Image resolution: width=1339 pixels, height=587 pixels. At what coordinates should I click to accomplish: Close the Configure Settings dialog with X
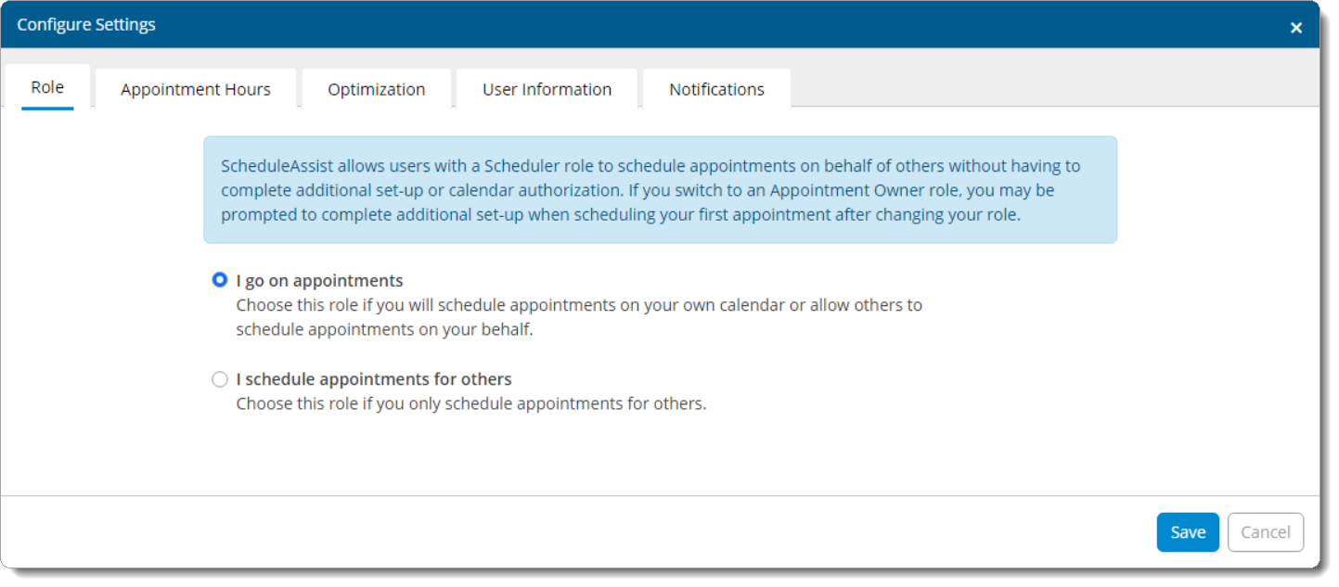click(1295, 28)
